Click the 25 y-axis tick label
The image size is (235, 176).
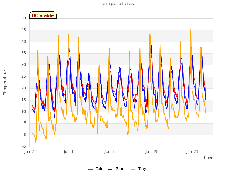point(23,77)
